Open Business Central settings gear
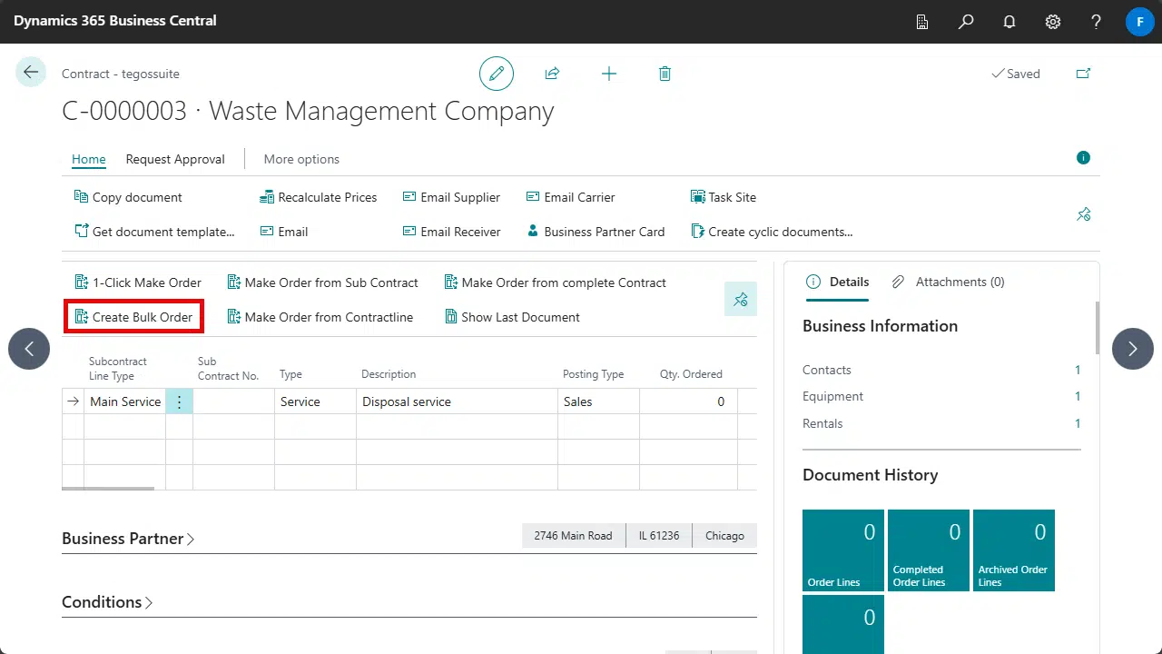This screenshot has height=654, width=1162. [x=1053, y=21]
